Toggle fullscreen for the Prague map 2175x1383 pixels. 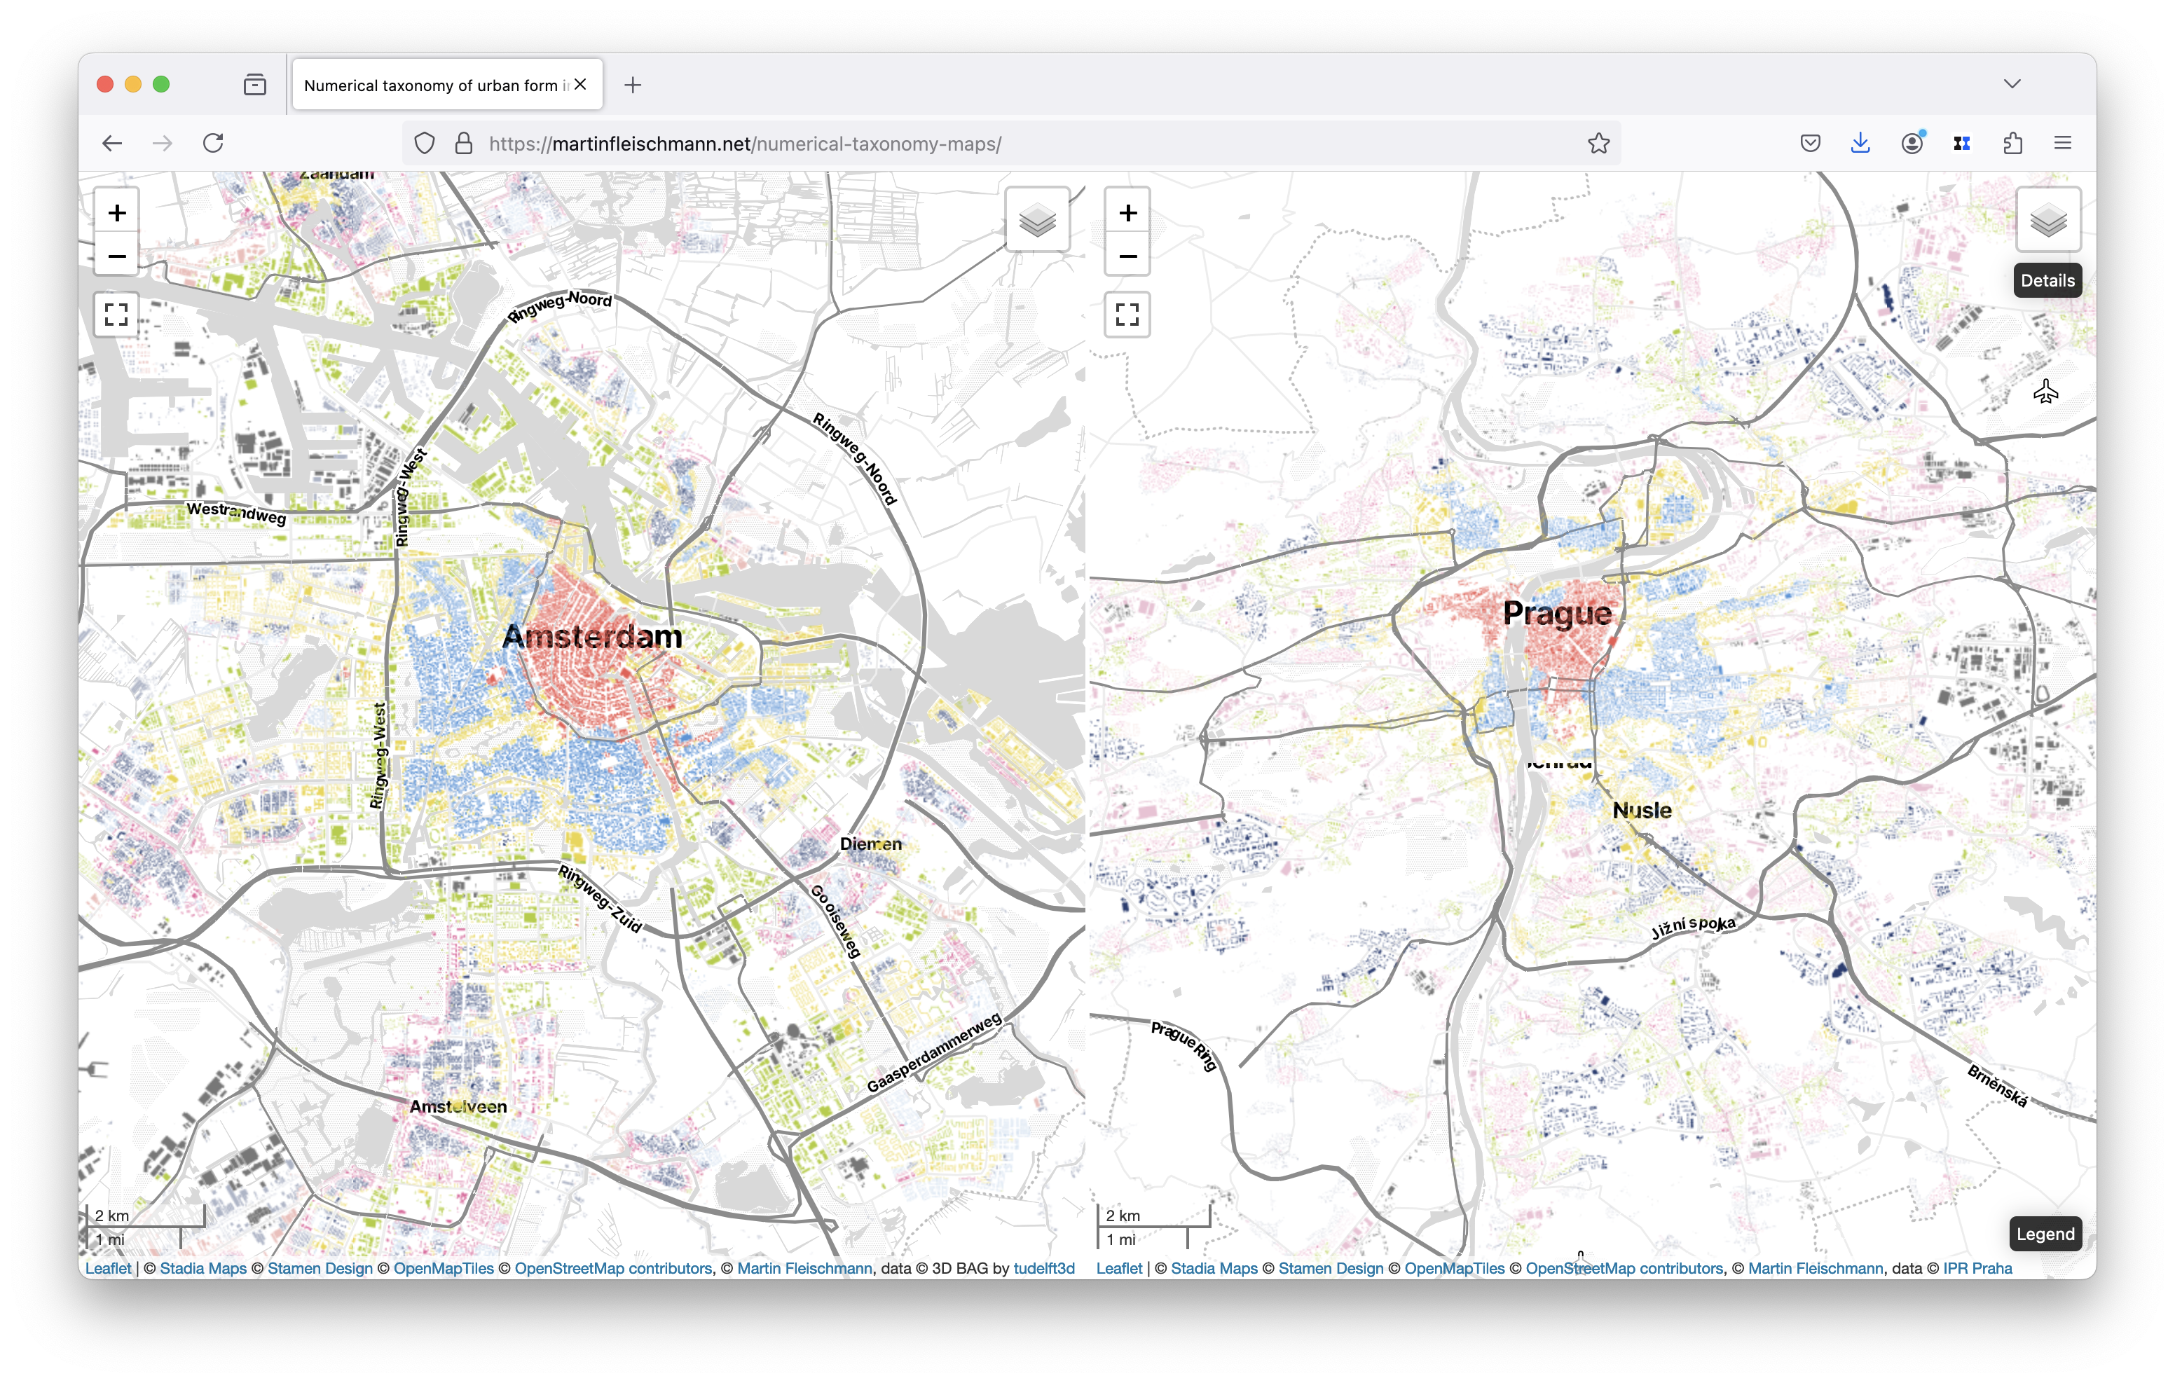[1127, 315]
